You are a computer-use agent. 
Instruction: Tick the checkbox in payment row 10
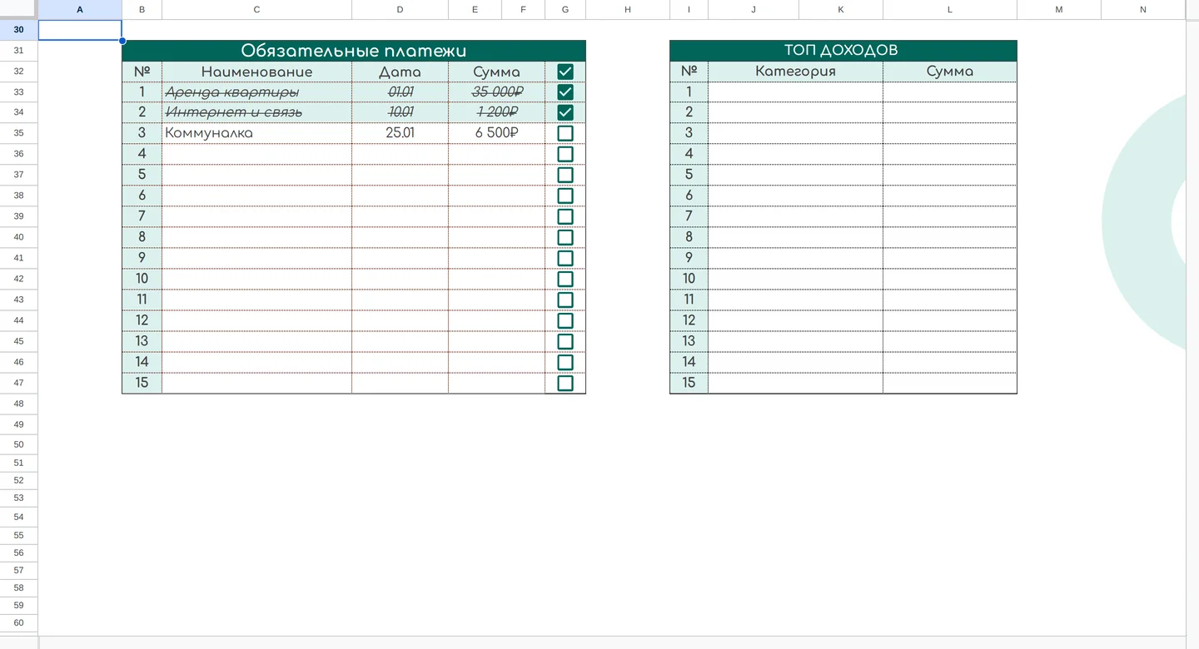coord(565,279)
